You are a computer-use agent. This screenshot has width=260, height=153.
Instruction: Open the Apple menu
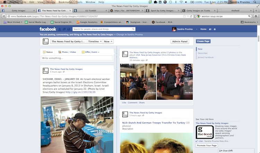point(5,2)
